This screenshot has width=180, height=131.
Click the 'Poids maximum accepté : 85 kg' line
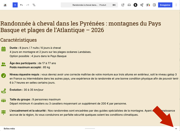click(30, 67)
